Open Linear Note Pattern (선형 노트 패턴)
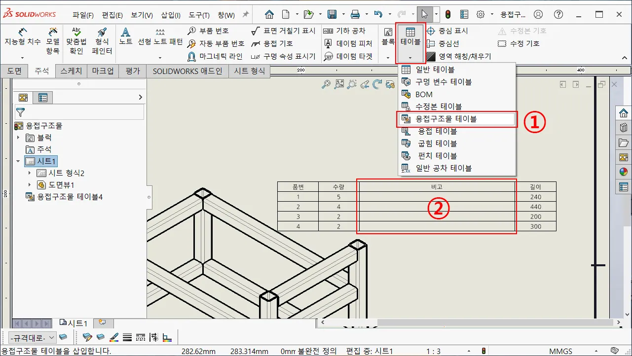This screenshot has height=356, width=632. (x=160, y=37)
